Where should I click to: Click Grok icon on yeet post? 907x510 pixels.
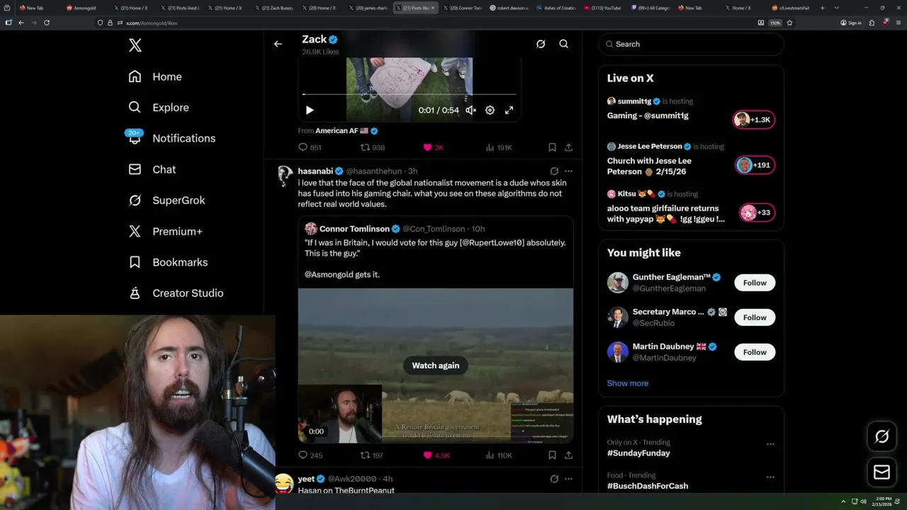tap(554, 479)
